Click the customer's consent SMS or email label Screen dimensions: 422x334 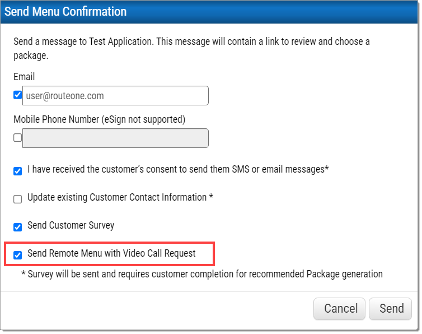(x=178, y=170)
